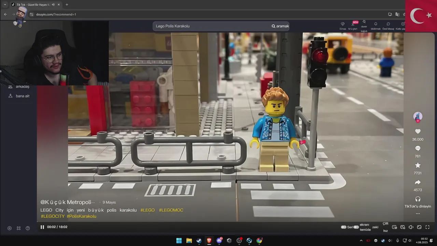
Task: Expand the browser tab search dropdown
Action: click(5, 4)
